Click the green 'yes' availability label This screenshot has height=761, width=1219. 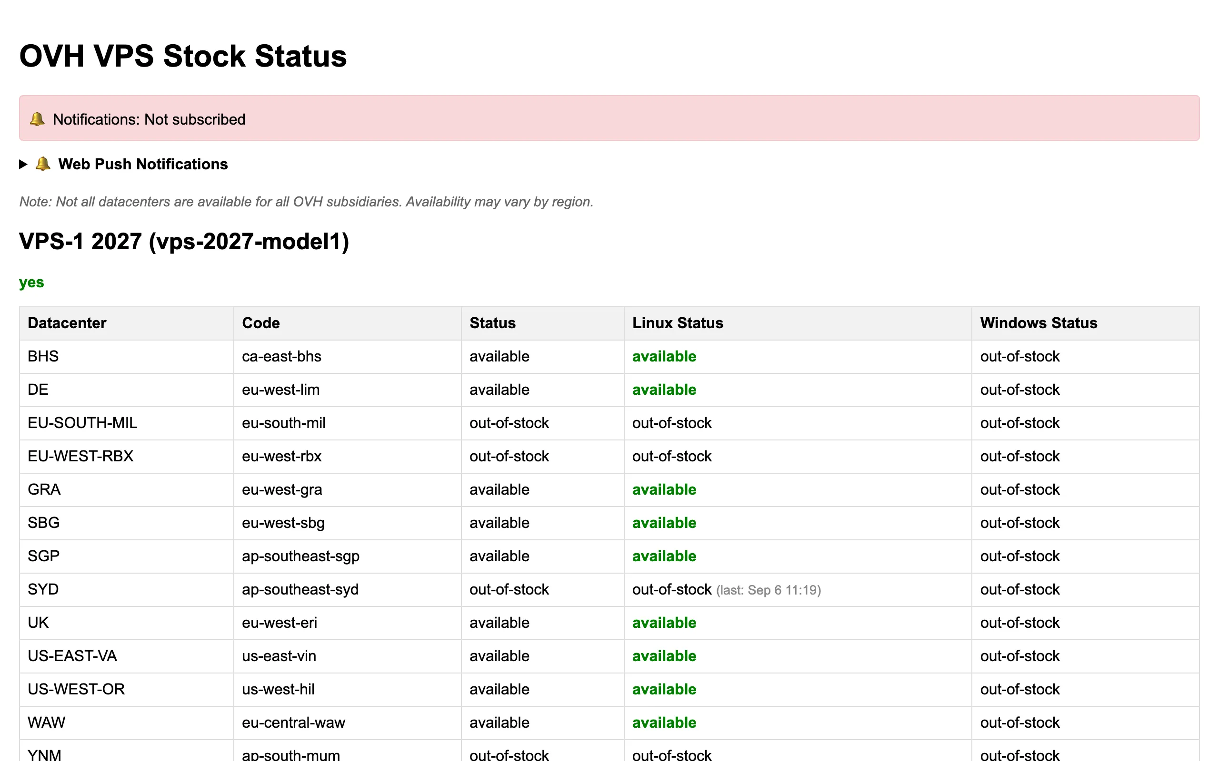click(31, 283)
